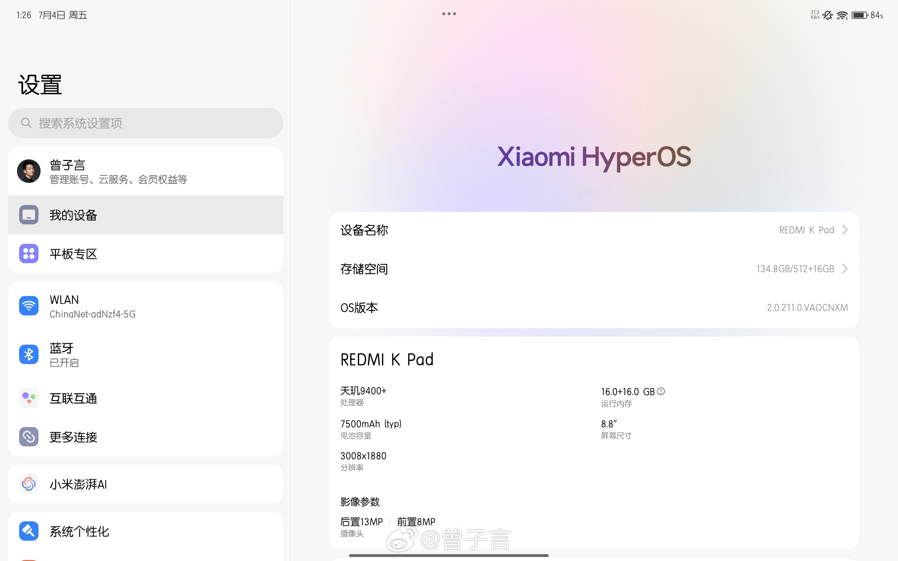Viewport: 898px width, 561px height.
Task: Click the OS版本 row
Action: 594,308
